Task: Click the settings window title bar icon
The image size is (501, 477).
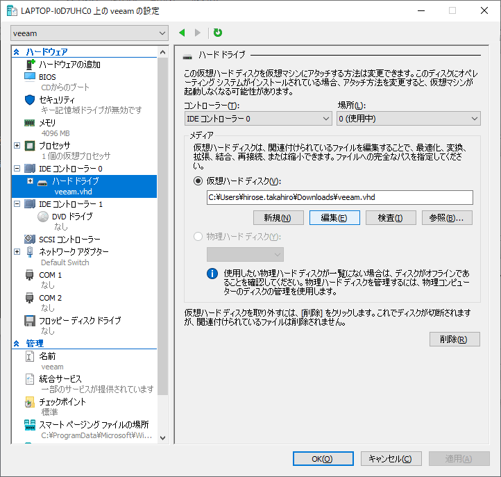Action: [12, 11]
